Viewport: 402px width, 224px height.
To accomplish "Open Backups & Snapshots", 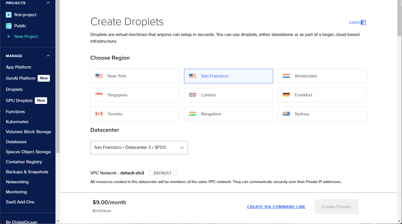I will (27, 172).
